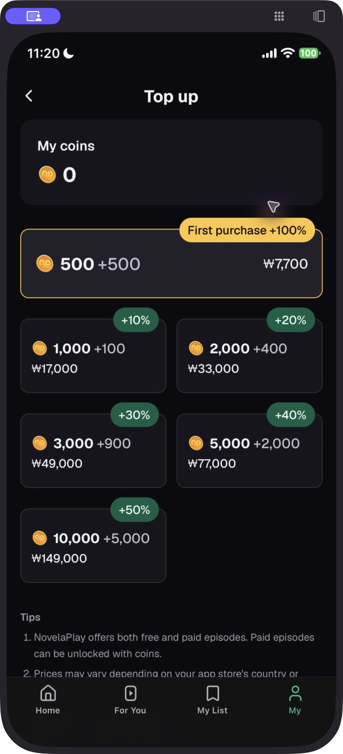Tap the Tips heading text
Image resolution: width=343 pixels, height=754 pixels.
(x=30, y=617)
